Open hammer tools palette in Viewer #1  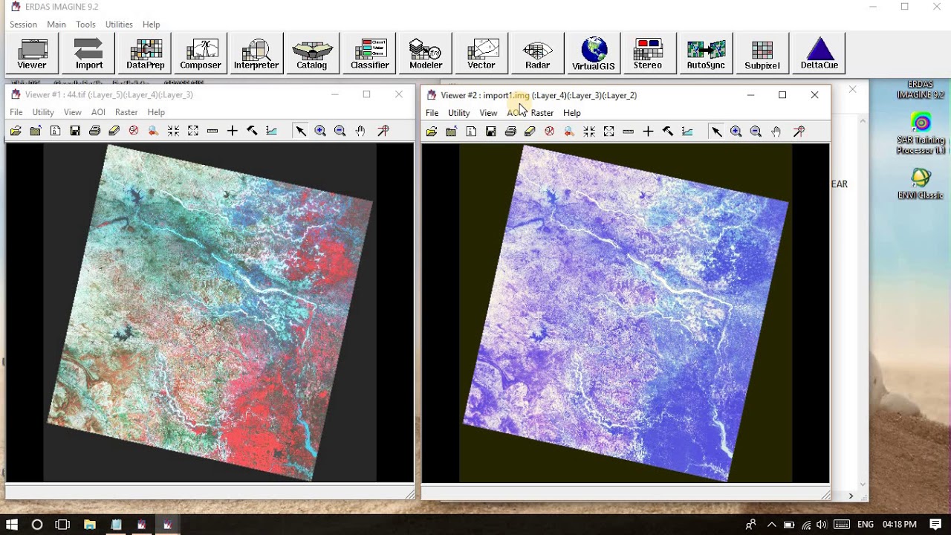(x=252, y=131)
